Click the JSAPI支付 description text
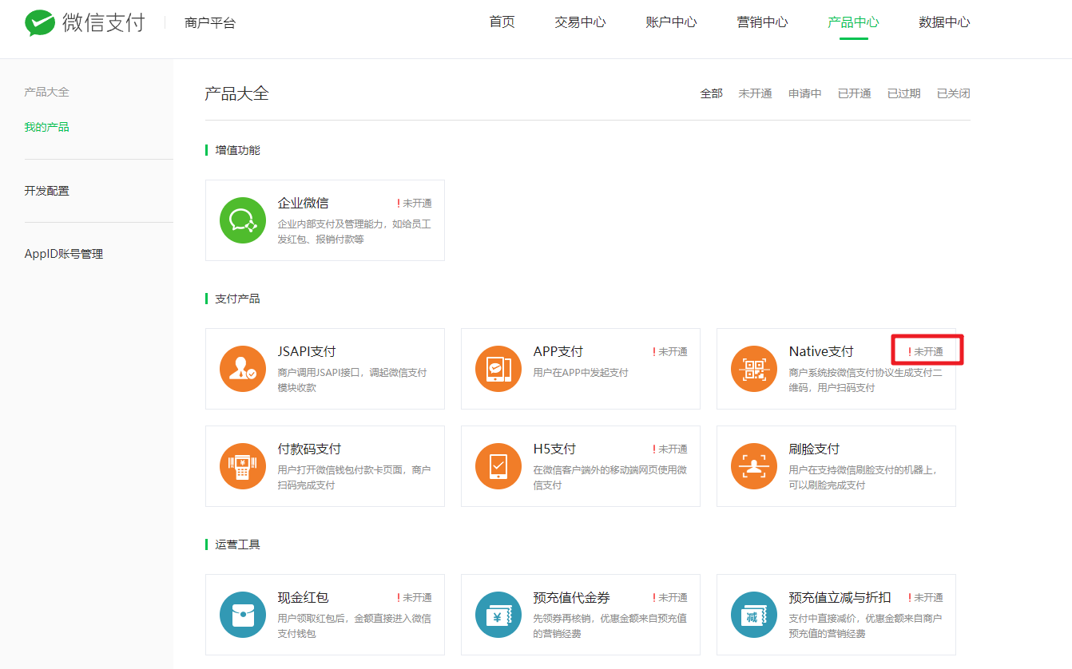This screenshot has height=669, width=1072. tap(352, 380)
